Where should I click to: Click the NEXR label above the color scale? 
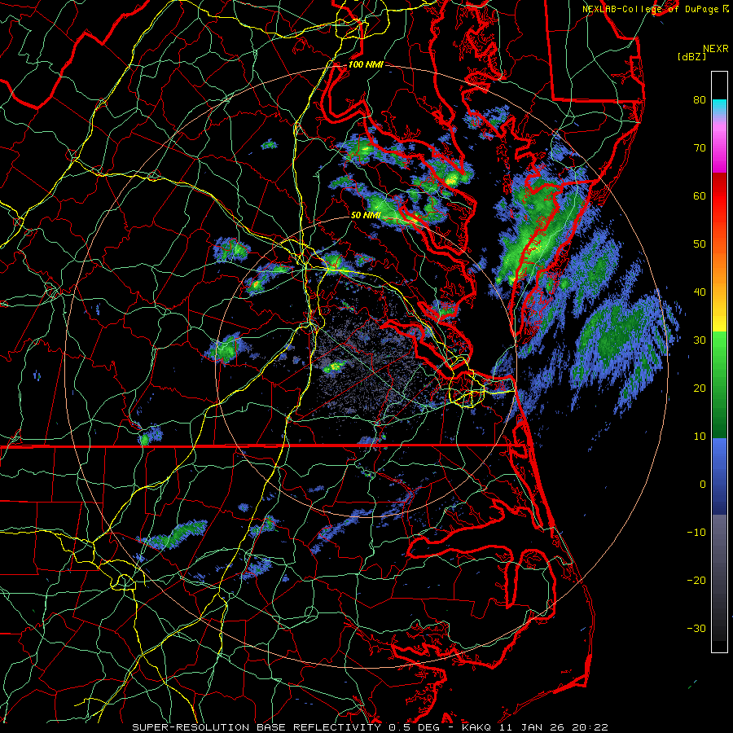716,49
